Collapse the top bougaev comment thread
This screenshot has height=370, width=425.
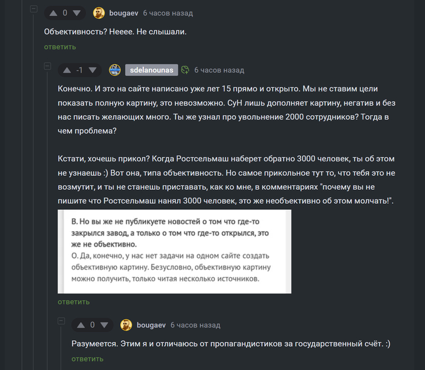click(33, 9)
